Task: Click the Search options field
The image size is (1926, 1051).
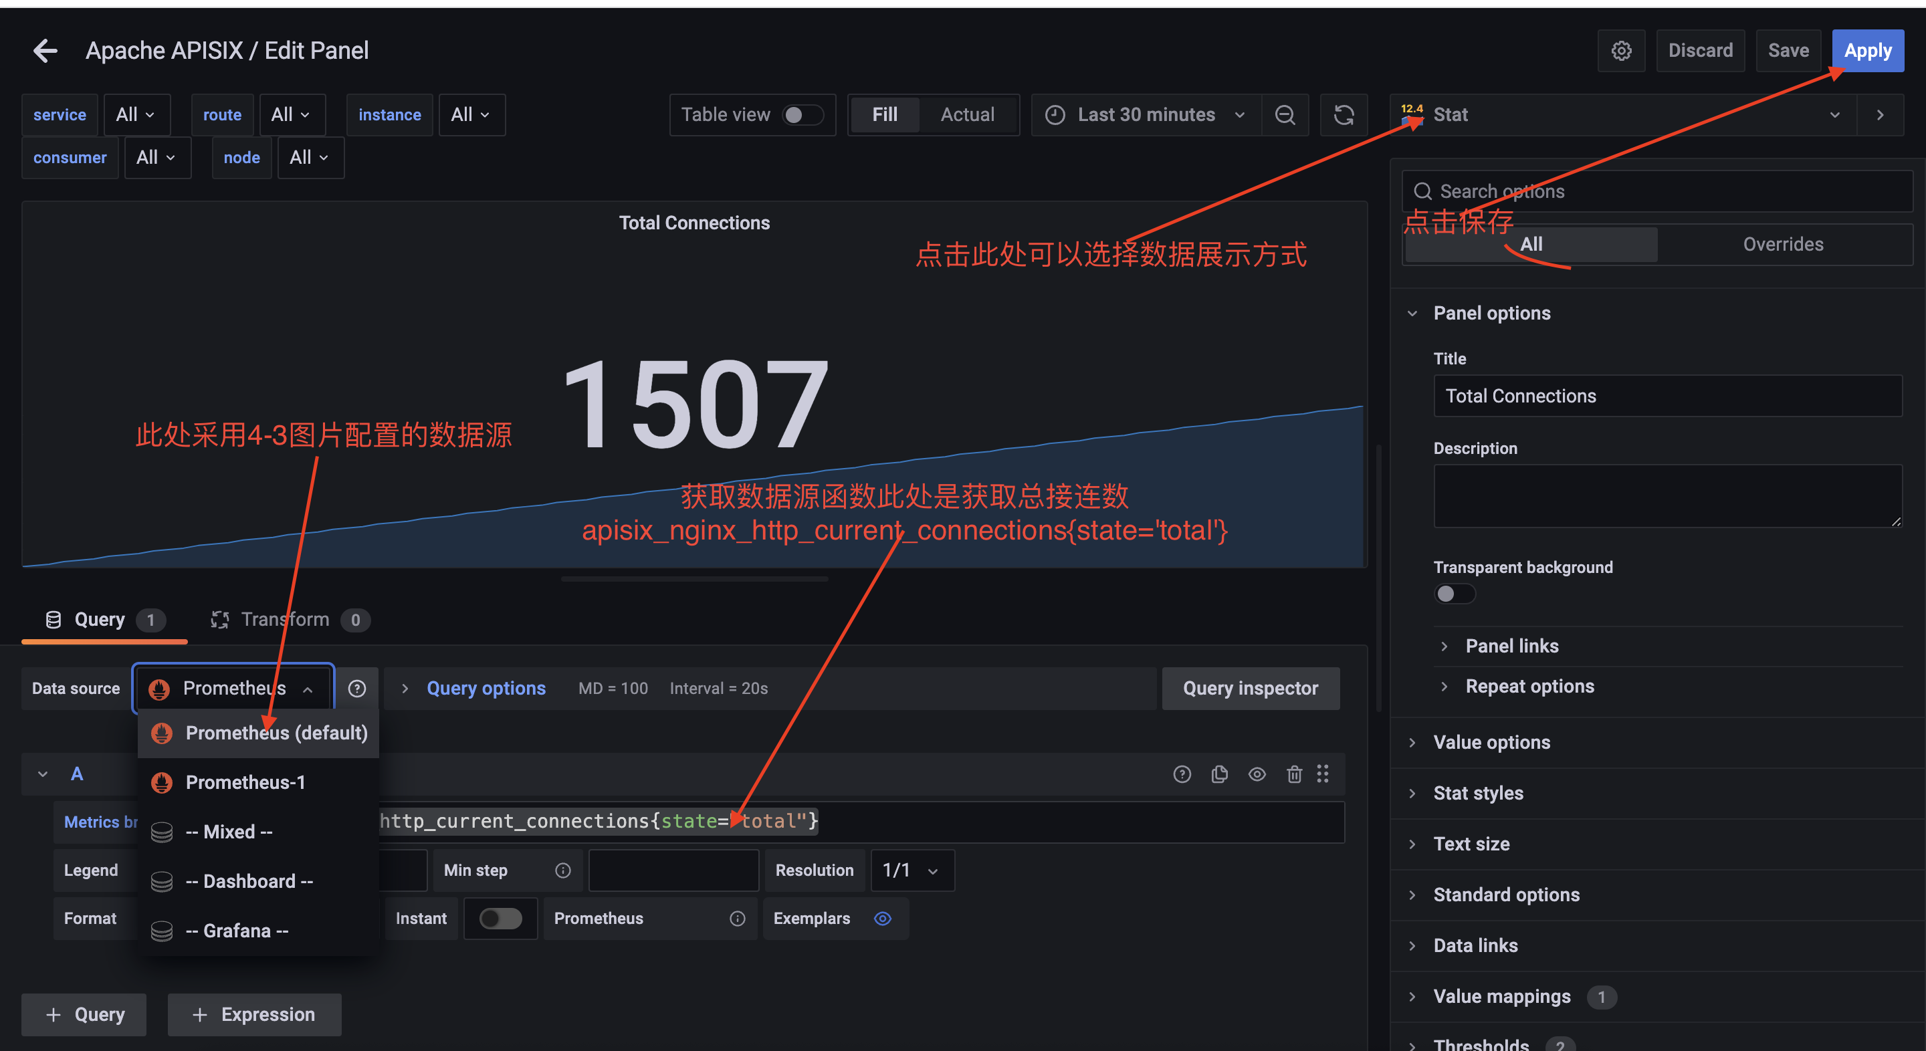Action: pos(1660,191)
